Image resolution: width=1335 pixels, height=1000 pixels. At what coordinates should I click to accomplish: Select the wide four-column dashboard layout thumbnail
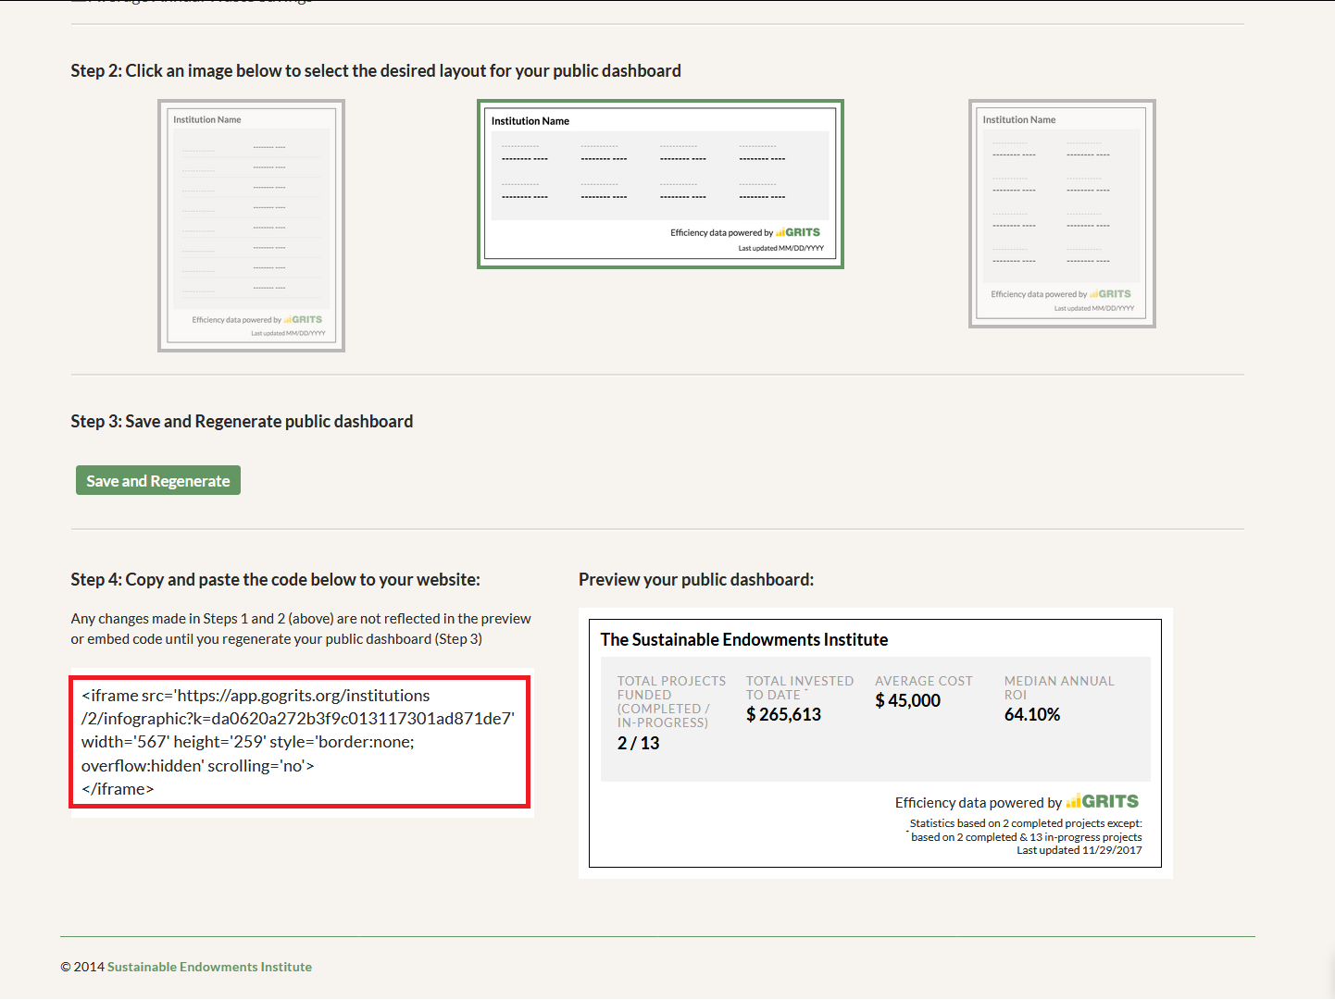(x=660, y=184)
